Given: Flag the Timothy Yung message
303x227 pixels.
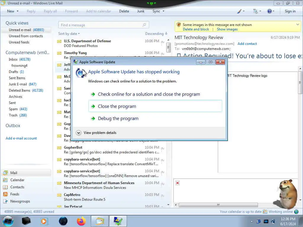Looking at the screenshot, I should [162, 54].
